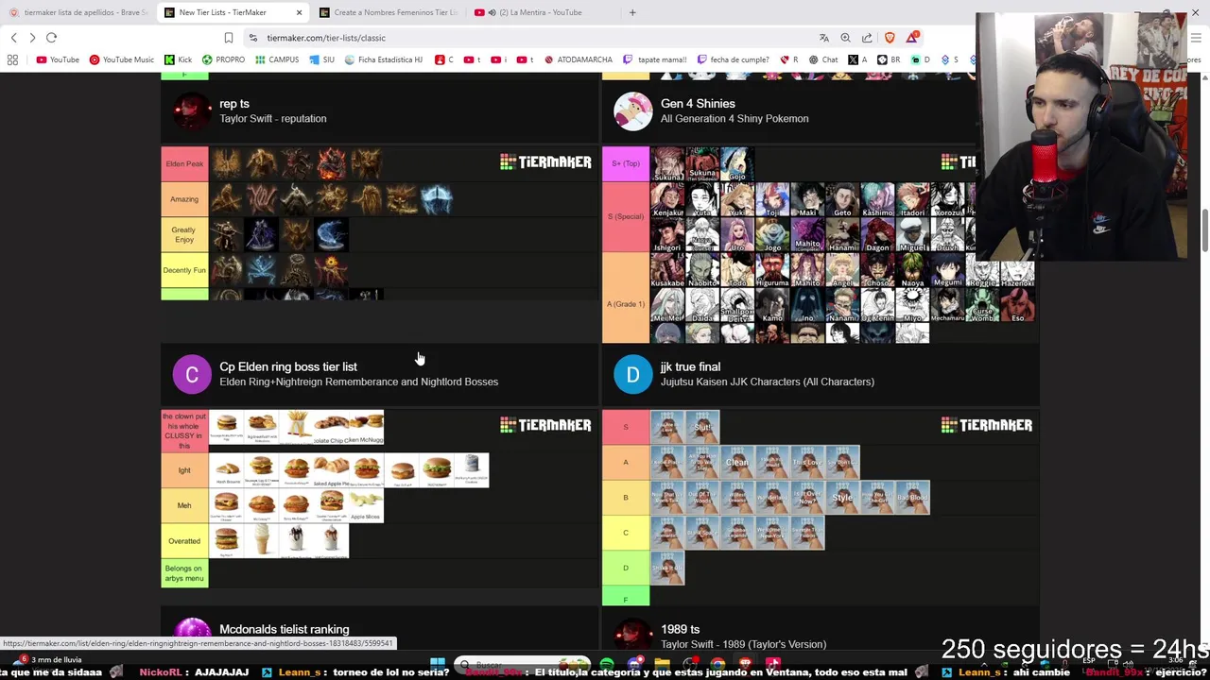Open the McDonald's burgers tier list image

pos(379,498)
